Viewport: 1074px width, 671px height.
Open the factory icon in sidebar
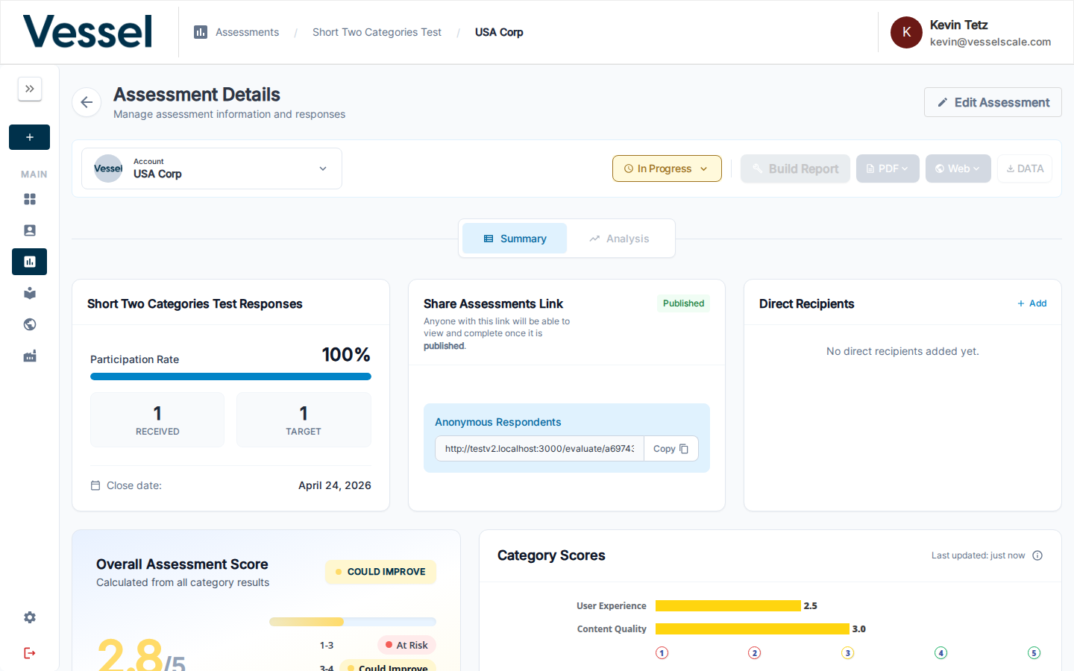(x=30, y=356)
